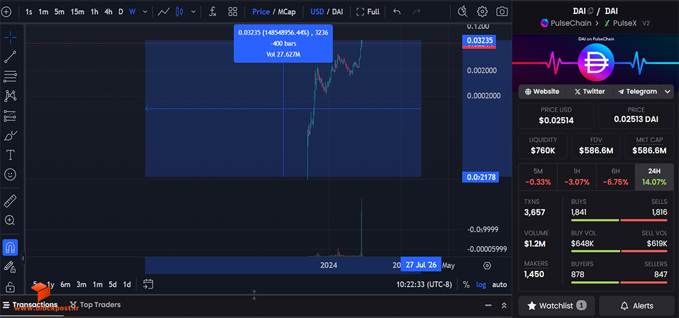Open chart settings gear icon
This screenshot has width=679, height=318.
[482, 11]
